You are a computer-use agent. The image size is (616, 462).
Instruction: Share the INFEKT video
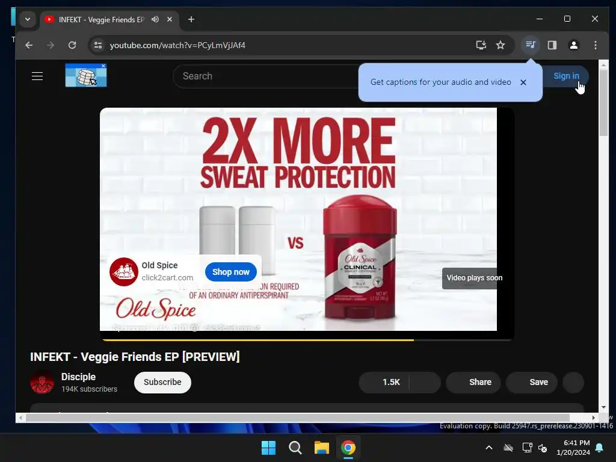tap(473, 382)
